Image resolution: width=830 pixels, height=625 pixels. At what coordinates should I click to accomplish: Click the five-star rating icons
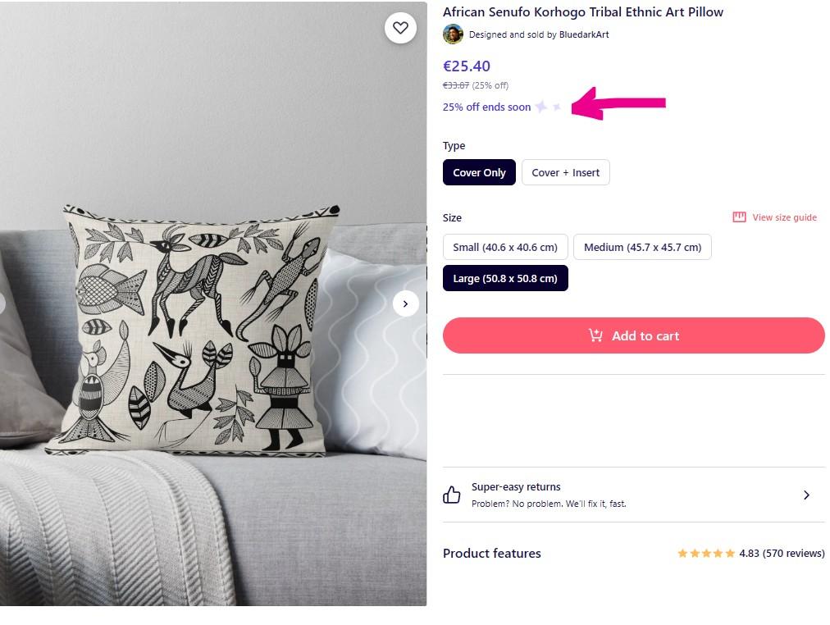[x=706, y=554]
